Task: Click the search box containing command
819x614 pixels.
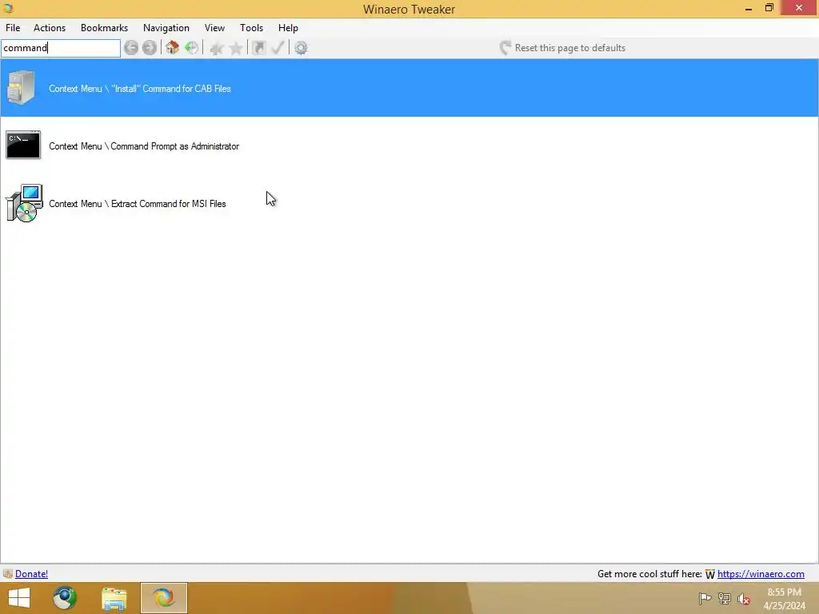Action: coord(61,48)
